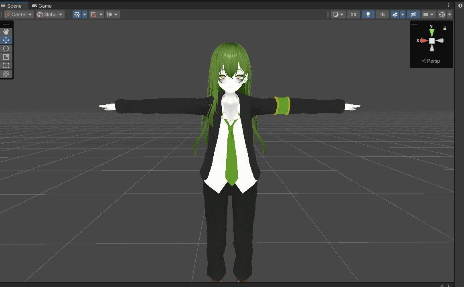This screenshot has height=287, width=464.
Task: Open the Gizmos dropdown arrow
Action: tap(450, 14)
